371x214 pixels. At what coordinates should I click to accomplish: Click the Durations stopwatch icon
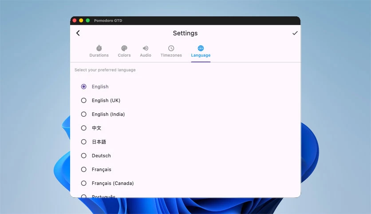(x=99, y=48)
